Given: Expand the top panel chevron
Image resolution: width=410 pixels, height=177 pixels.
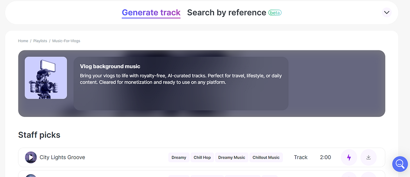Looking at the screenshot, I should click(x=387, y=13).
